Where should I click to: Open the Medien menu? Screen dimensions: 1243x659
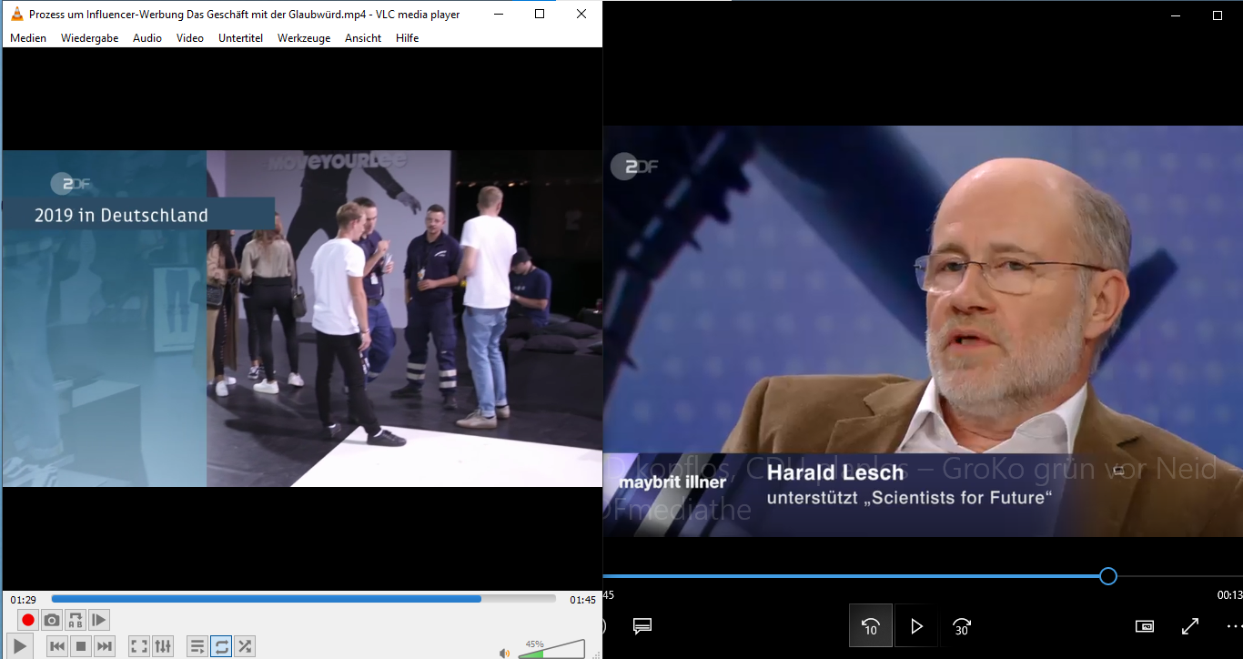28,38
